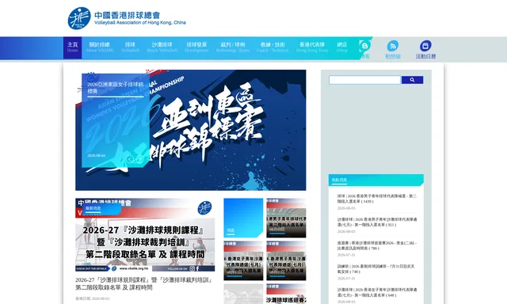Open the 男子青年排球代表隊 第二階段 thumbnail

coord(286,218)
